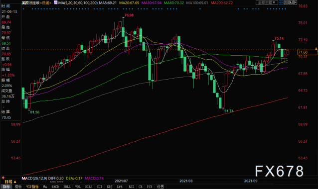
Task: Open the VIP指标 tab
Action: pyautogui.click(x=32, y=187)
